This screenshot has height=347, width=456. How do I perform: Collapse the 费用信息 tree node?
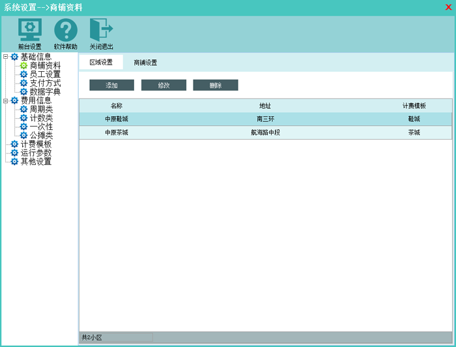click(6, 100)
